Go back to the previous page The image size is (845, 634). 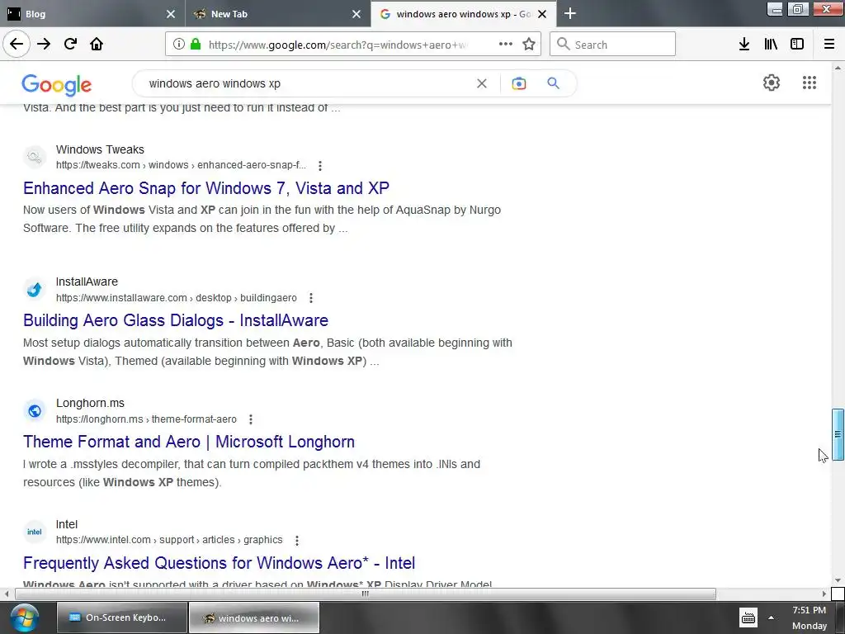(17, 44)
